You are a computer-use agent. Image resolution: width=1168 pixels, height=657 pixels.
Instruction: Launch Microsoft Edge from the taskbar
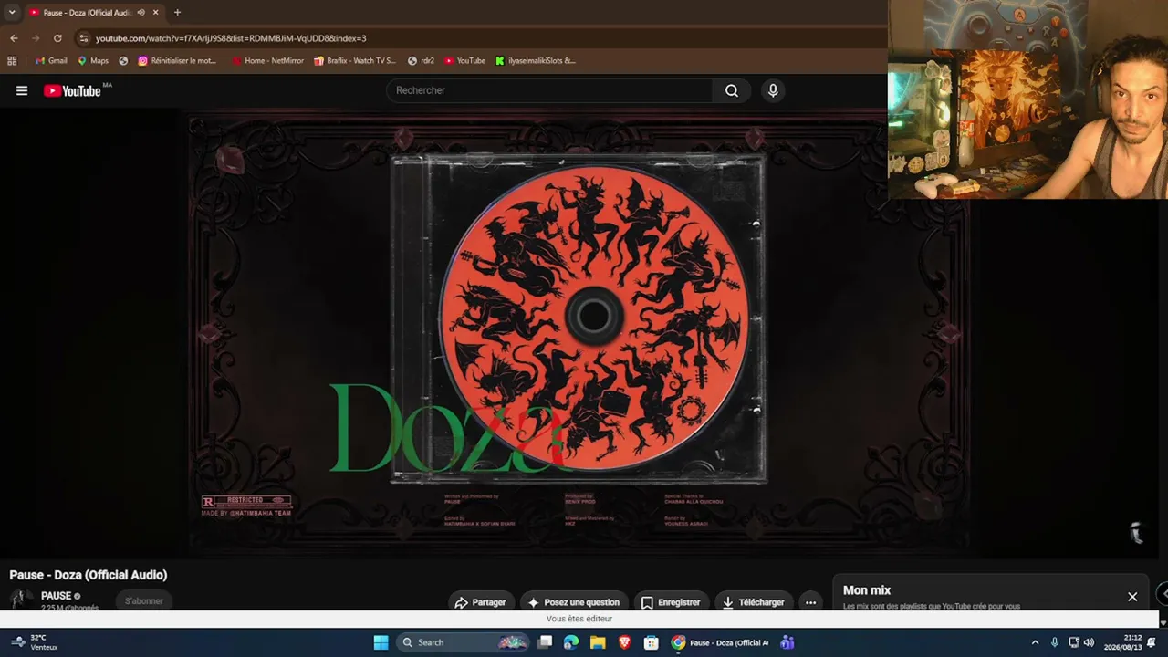(x=571, y=642)
